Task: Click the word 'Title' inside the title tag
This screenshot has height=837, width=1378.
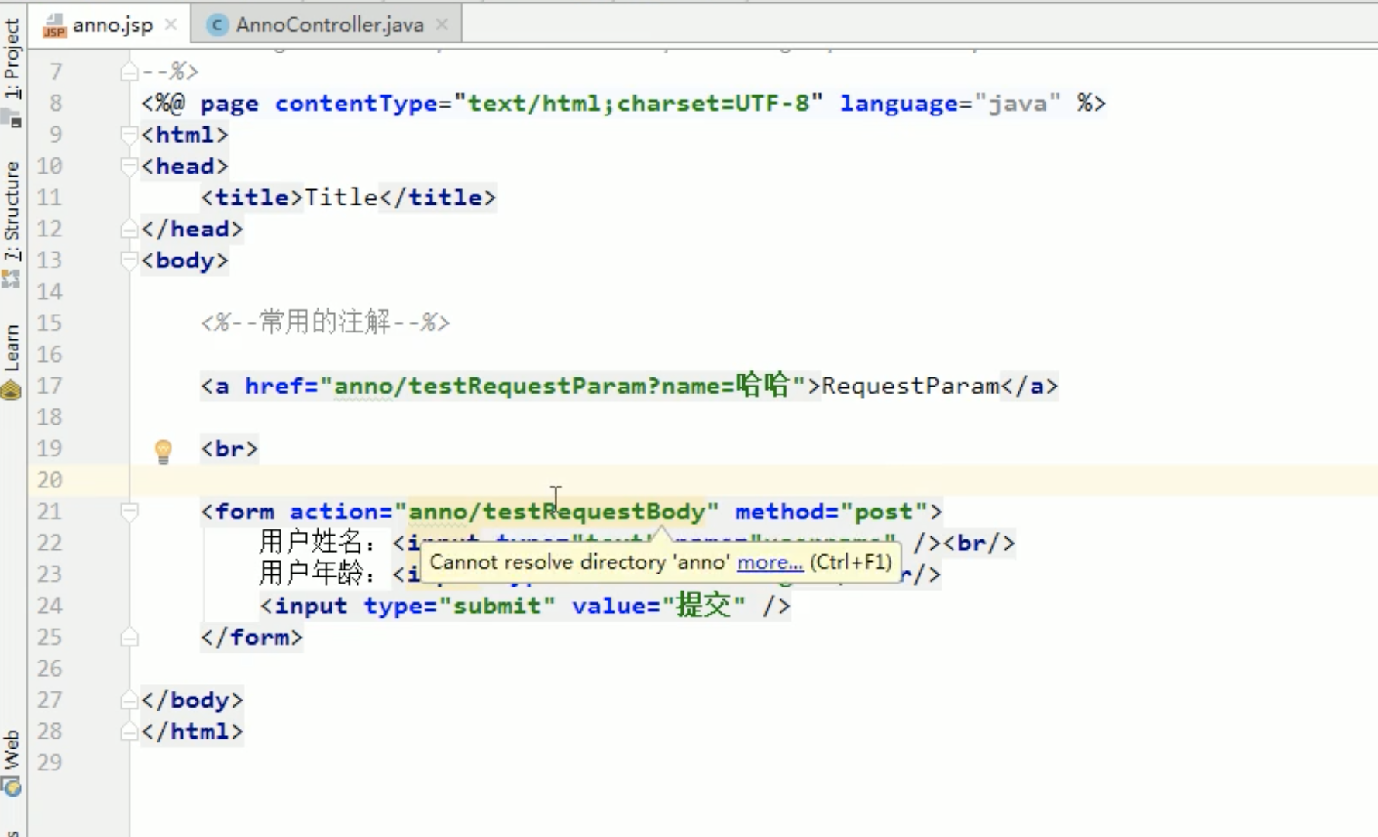Action: (341, 198)
